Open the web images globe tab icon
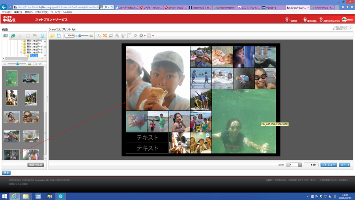This screenshot has width=355, height=200. (x=13, y=36)
